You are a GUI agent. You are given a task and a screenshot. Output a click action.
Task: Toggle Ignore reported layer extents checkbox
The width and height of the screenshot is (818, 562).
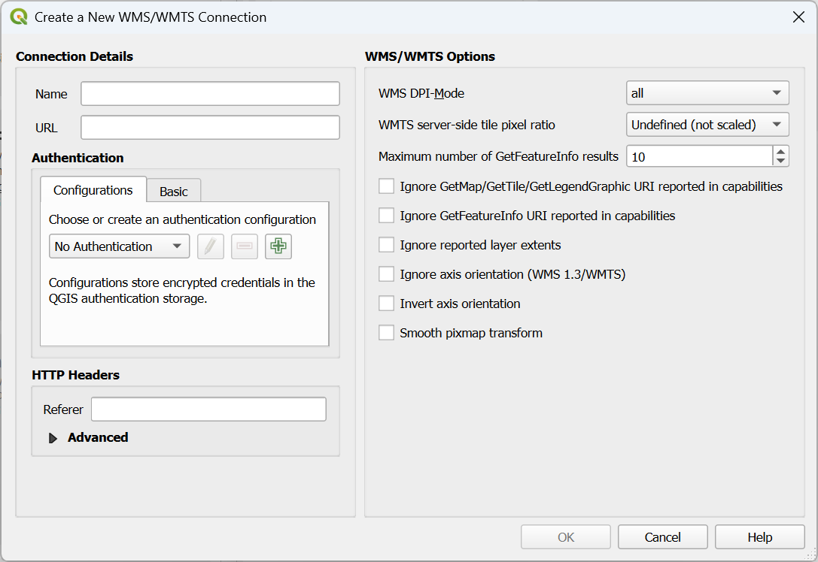(x=386, y=245)
